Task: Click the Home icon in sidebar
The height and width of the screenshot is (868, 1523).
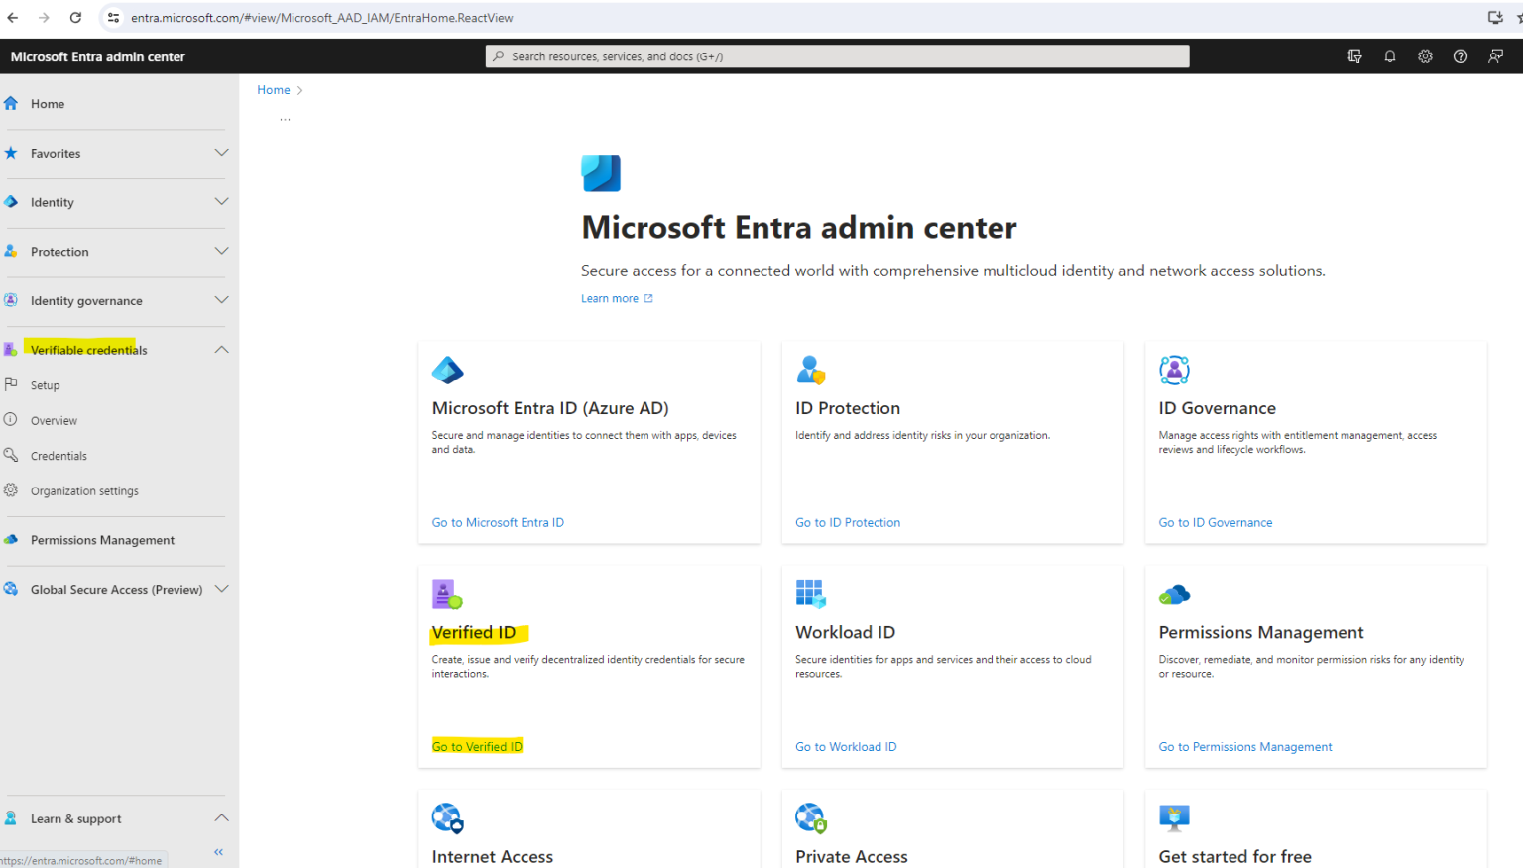Action: 11,103
